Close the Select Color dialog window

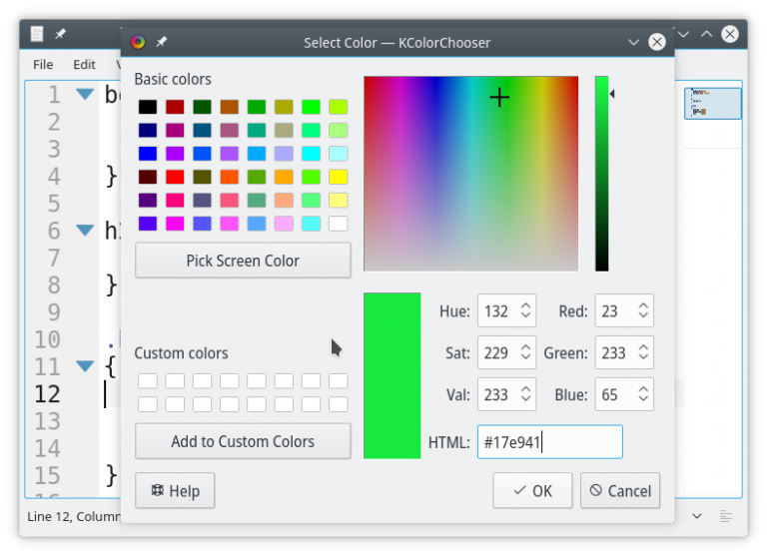(656, 42)
